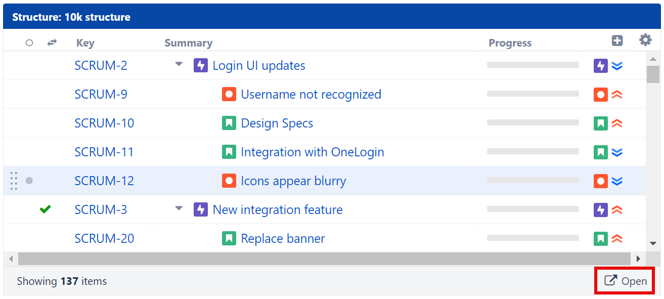Toggle the select-all circle in the header
Viewport: 664px width, 299px height.
coord(29,43)
